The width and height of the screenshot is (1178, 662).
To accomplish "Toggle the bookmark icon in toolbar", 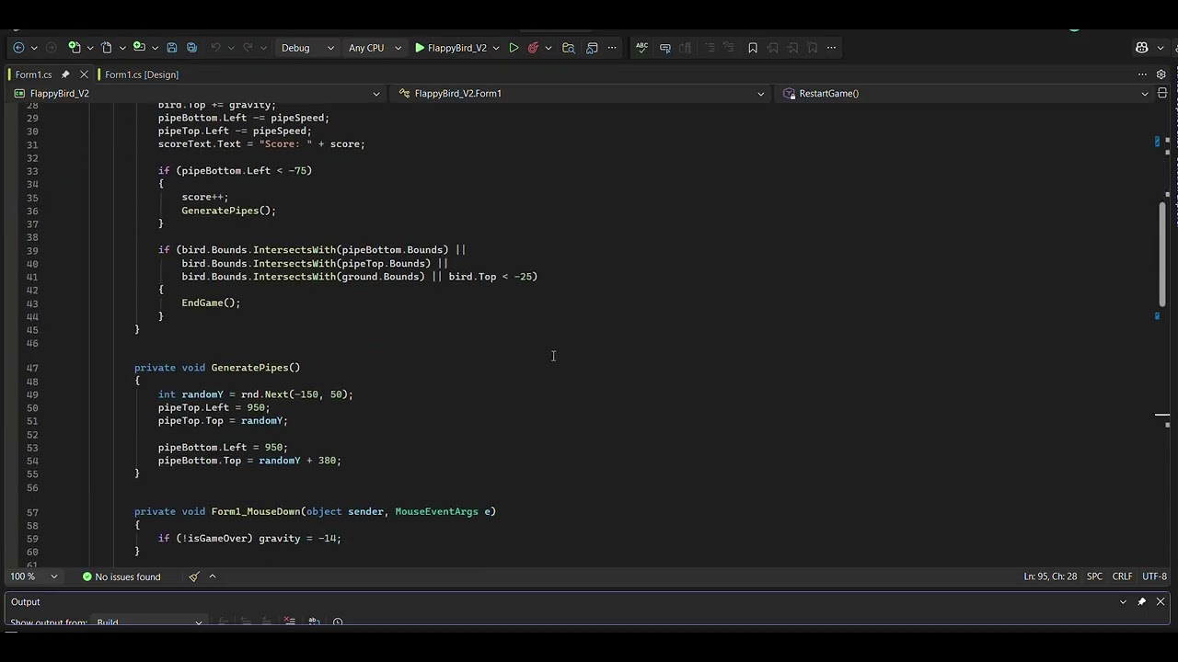I will tap(753, 48).
